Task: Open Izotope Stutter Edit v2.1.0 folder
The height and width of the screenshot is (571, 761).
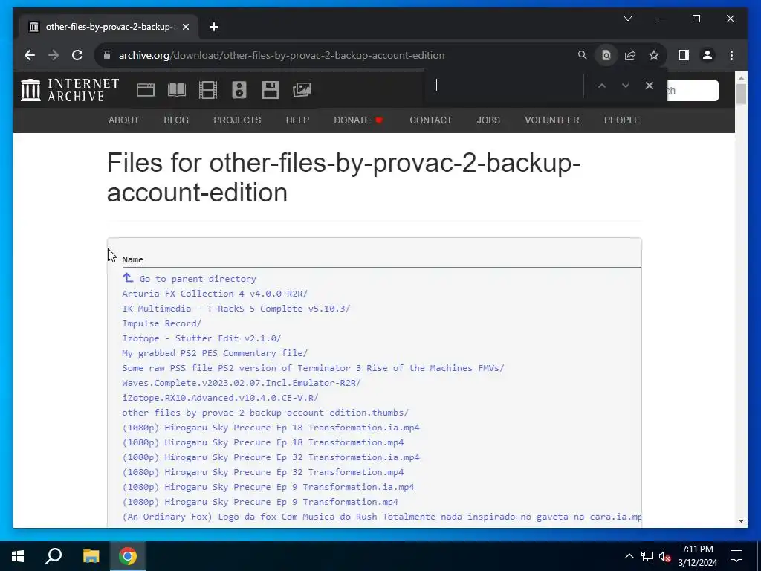Action: [202, 338]
